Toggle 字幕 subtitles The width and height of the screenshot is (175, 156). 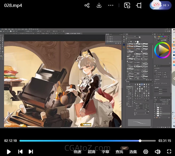[105, 152]
